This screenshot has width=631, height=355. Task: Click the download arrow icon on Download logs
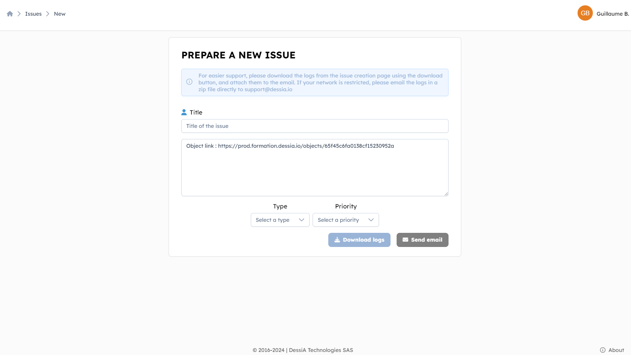(x=337, y=240)
